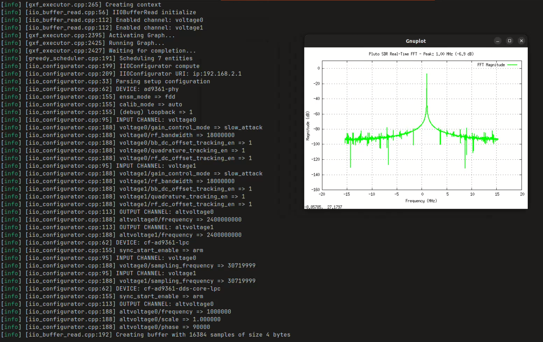Click line 'voltage0/quadrature_tracking_en => 1'
543x342 pixels.
123,150
